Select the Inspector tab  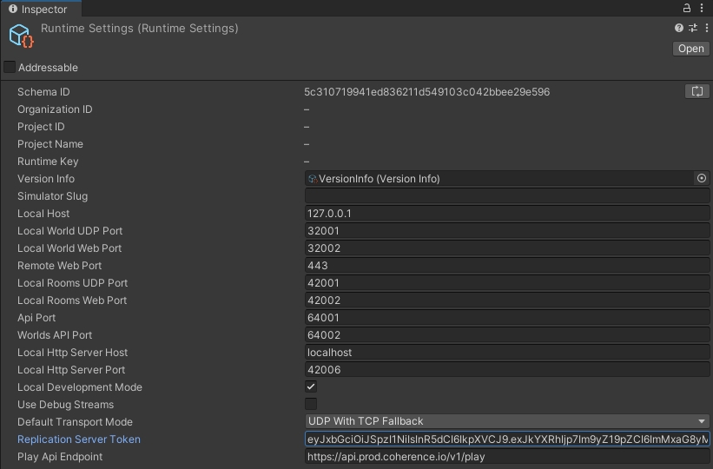(x=37, y=10)
